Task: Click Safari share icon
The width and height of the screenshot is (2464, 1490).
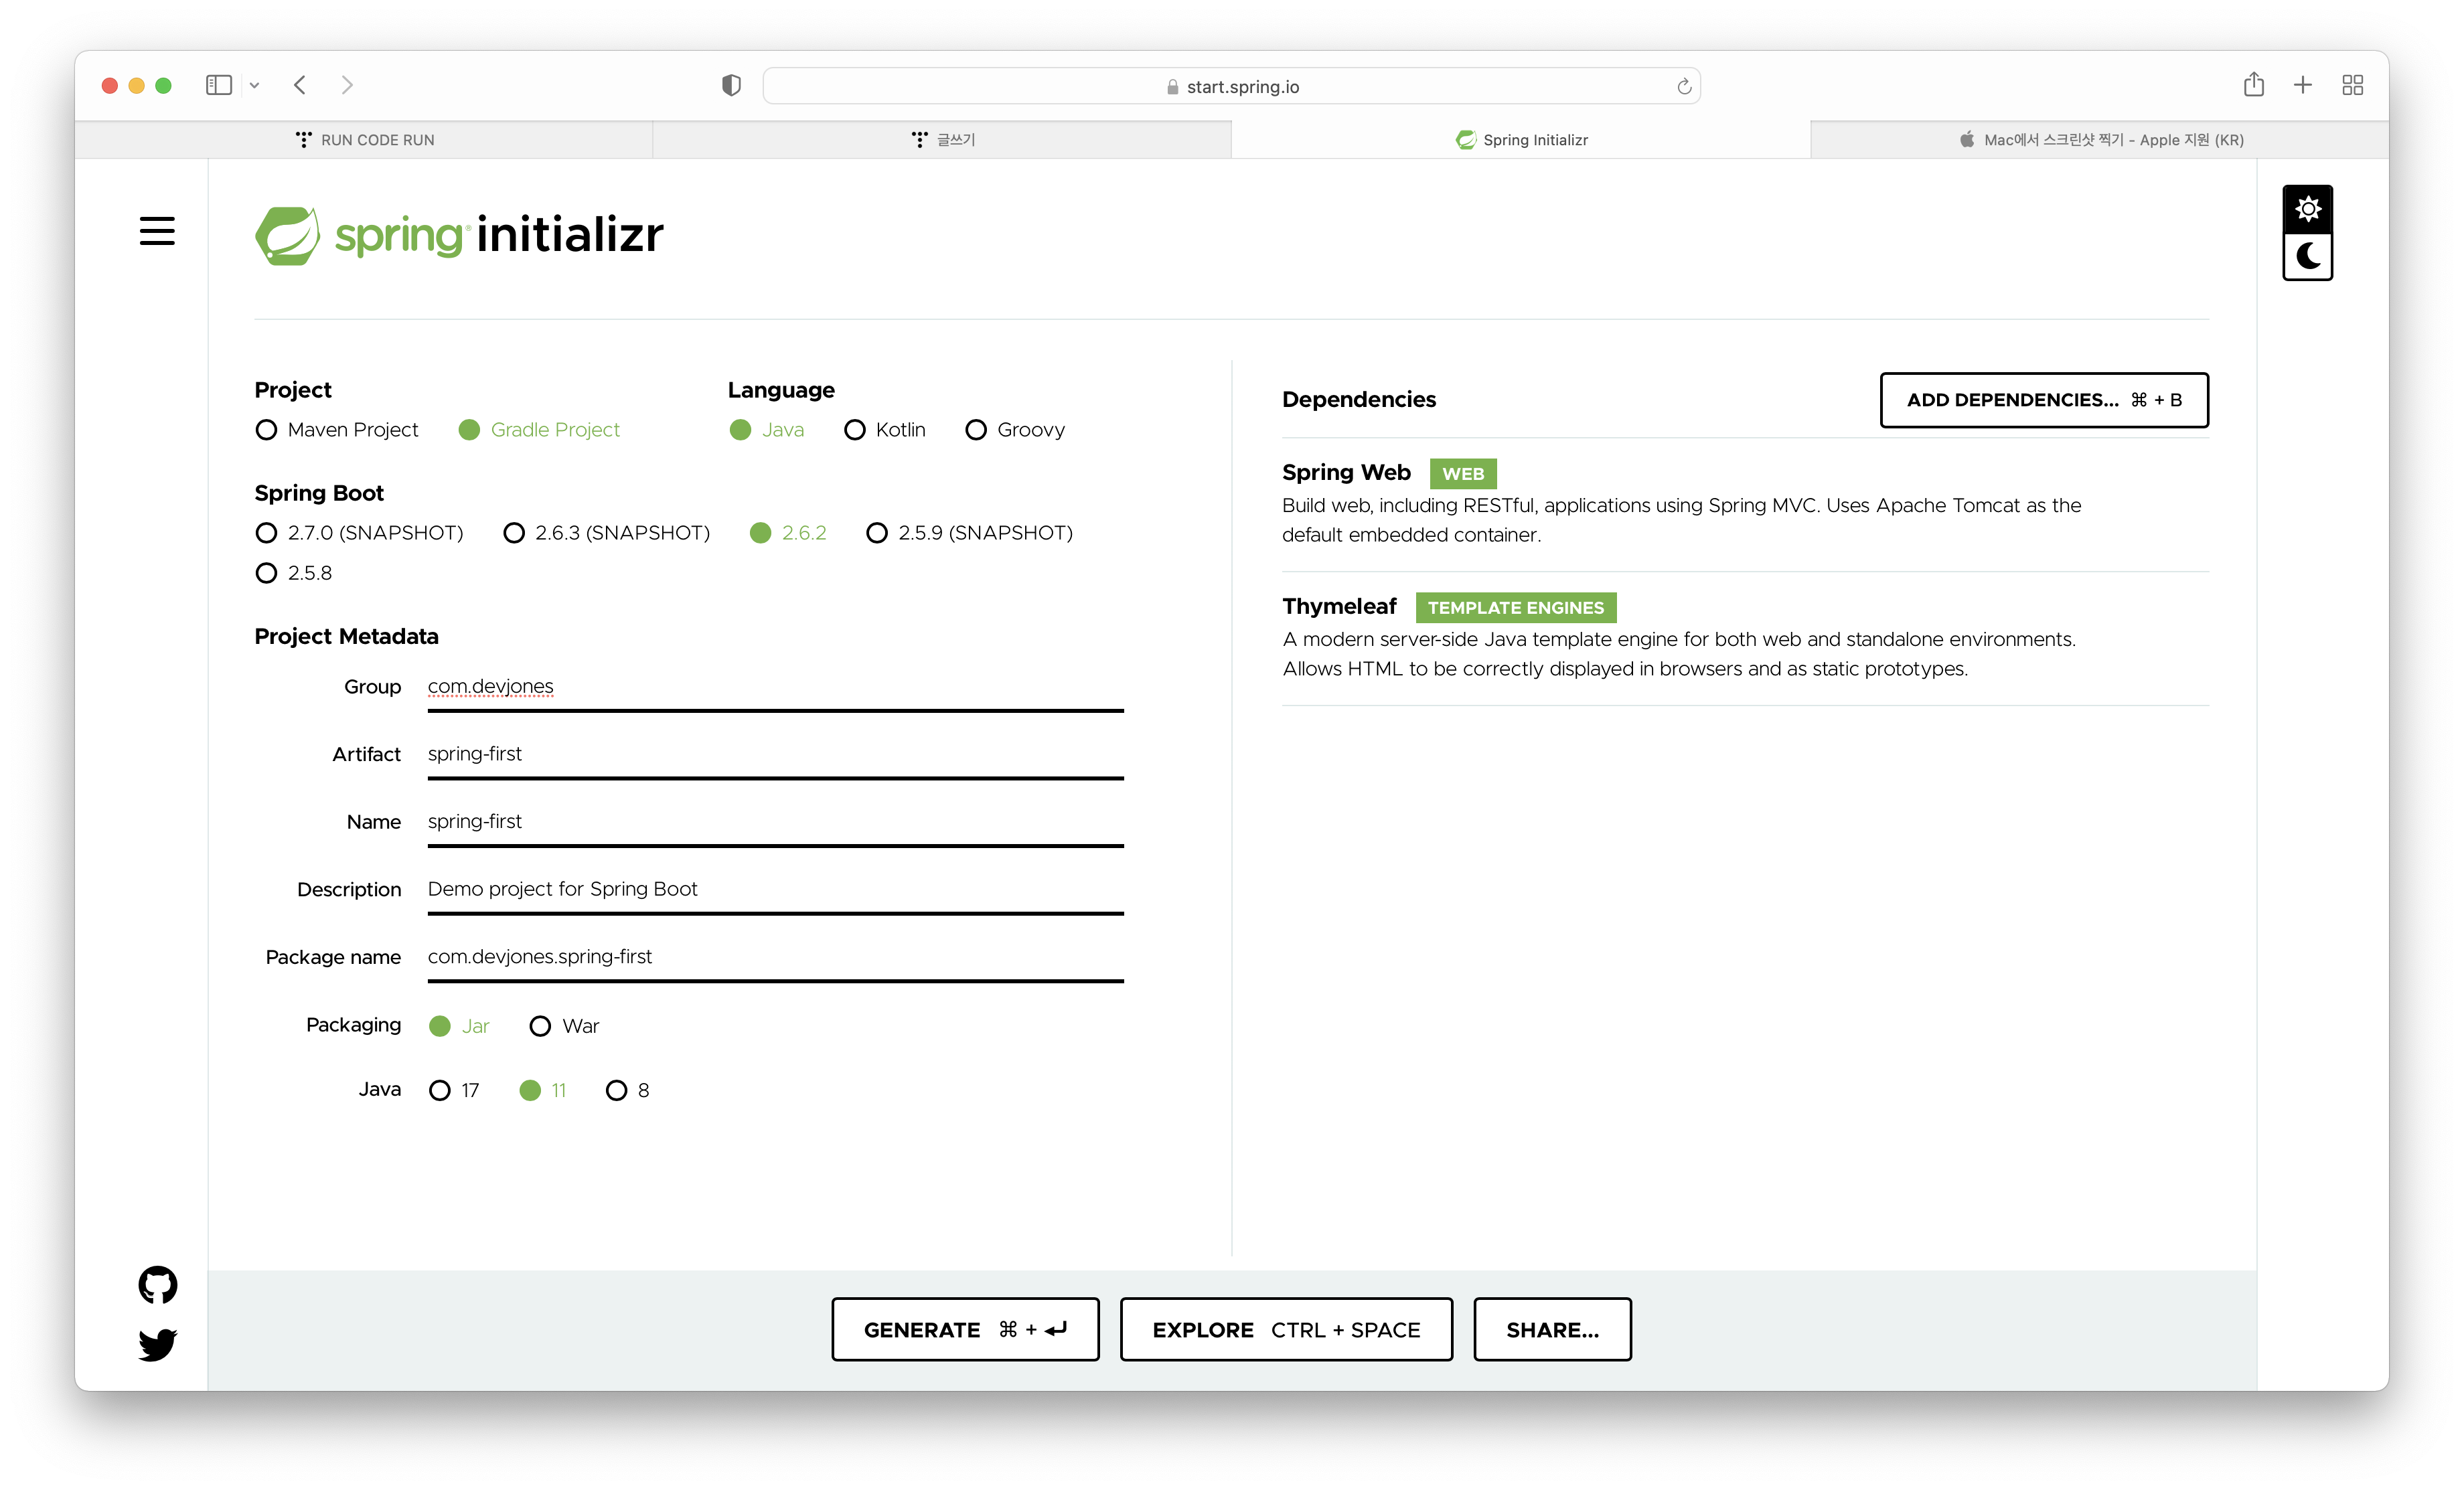Action: click(x=2253, y=85)
